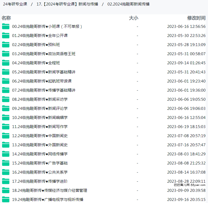The height and width of the screenshot is (203, 208).
Task: Open 09.24级拖鞋哥新传●新闻评论学 folder name
Action: (40, 109)
